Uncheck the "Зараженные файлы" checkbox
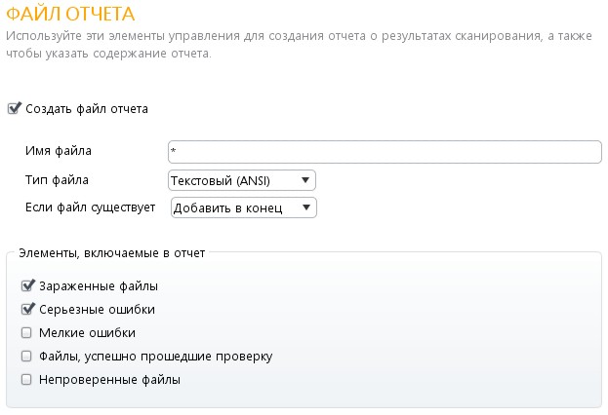Image resolution: width=608 pixels, height=415 pixels. point(26,286)
